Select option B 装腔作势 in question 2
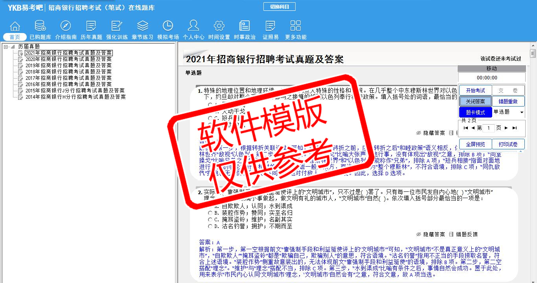This screenshot has height=283, width=537. click(x=210, y=213)
